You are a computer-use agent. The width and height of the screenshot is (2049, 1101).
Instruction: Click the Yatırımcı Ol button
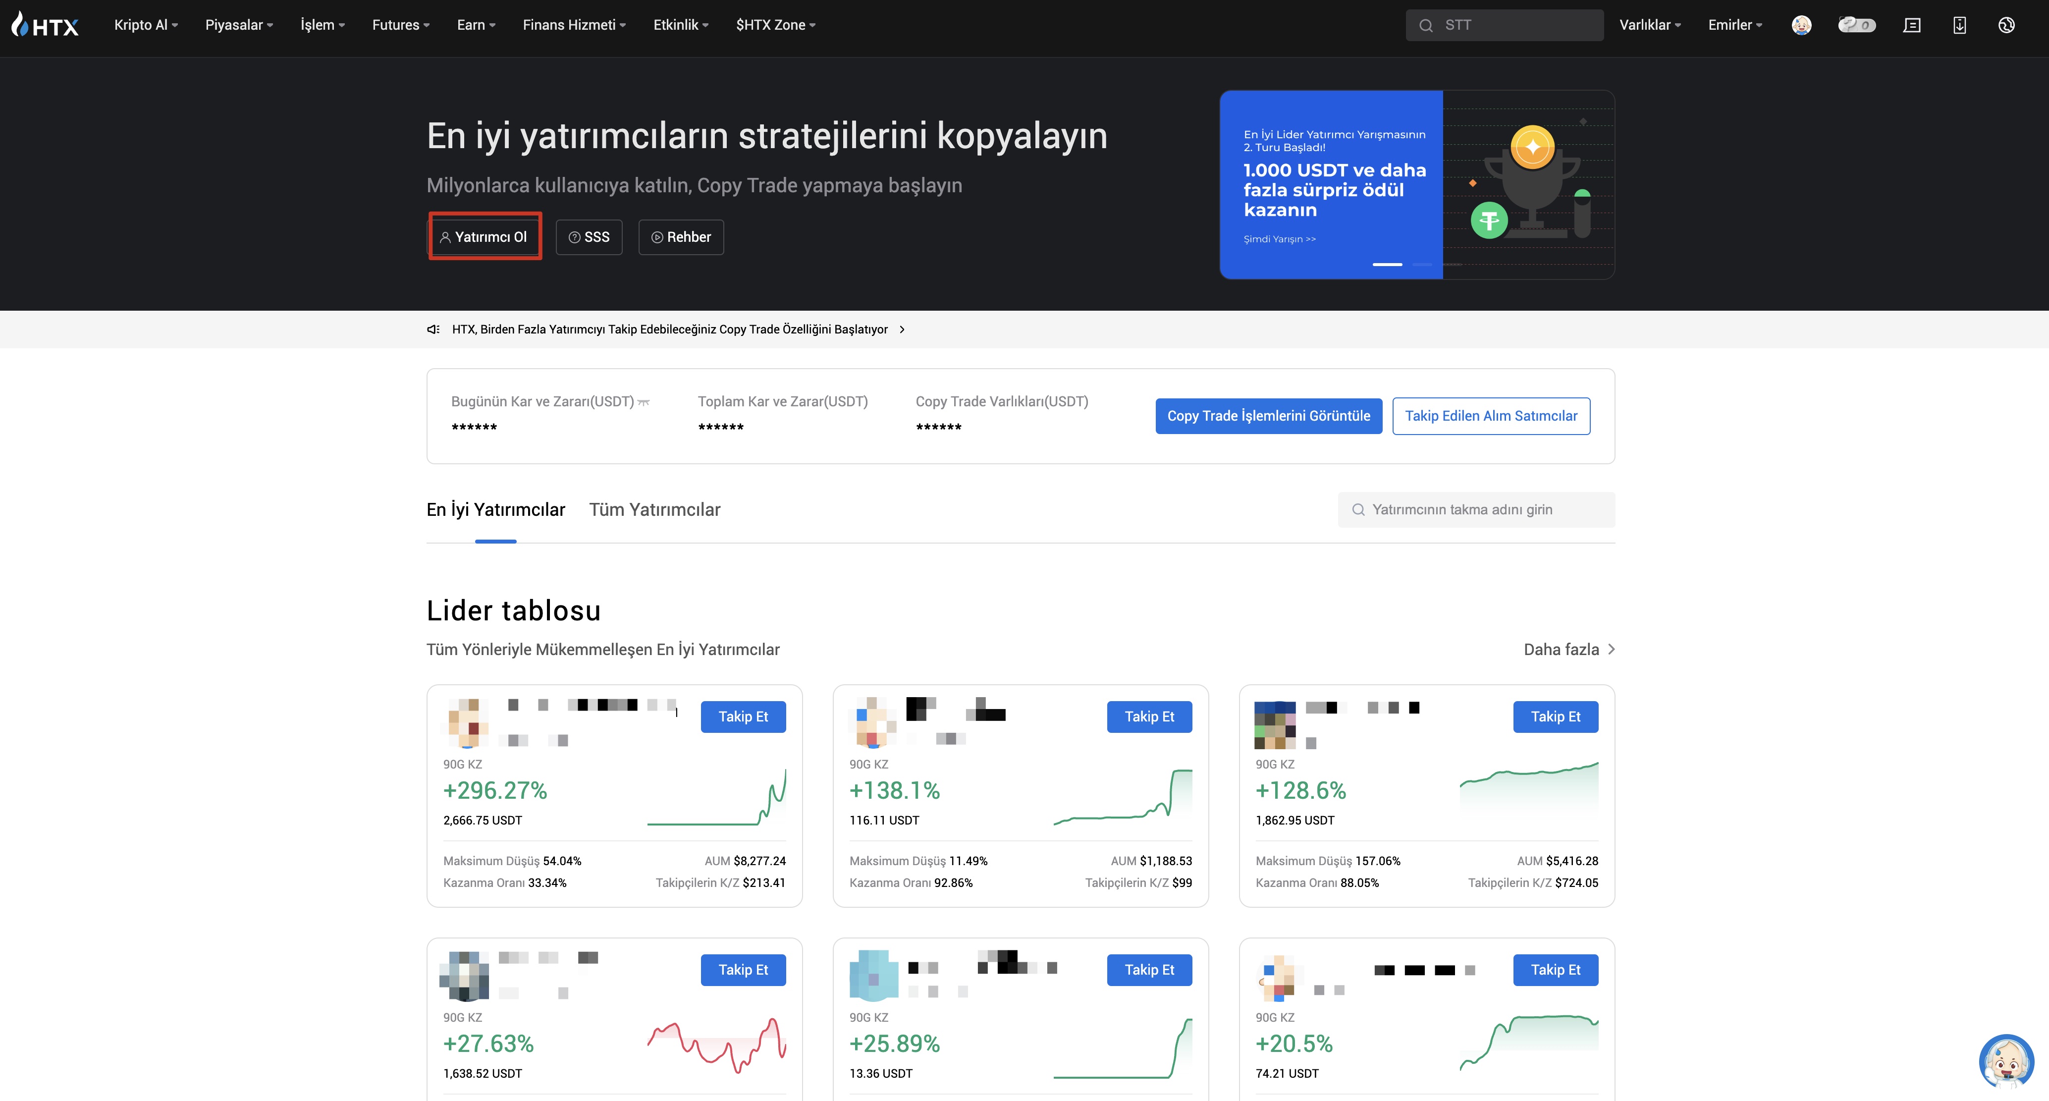[x=485, y=237]
